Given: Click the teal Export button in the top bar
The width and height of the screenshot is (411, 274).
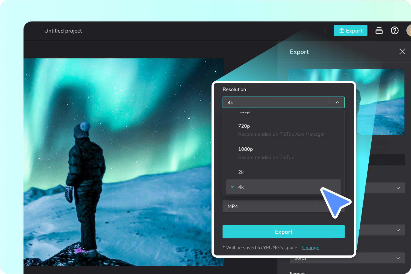Looking at the screenshot, I should point(350,31).
